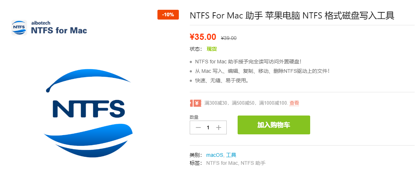The height and width of the screenshot is (176, 419).
Task: Select the NTFS for Mac tag
Action: point(222,163)
